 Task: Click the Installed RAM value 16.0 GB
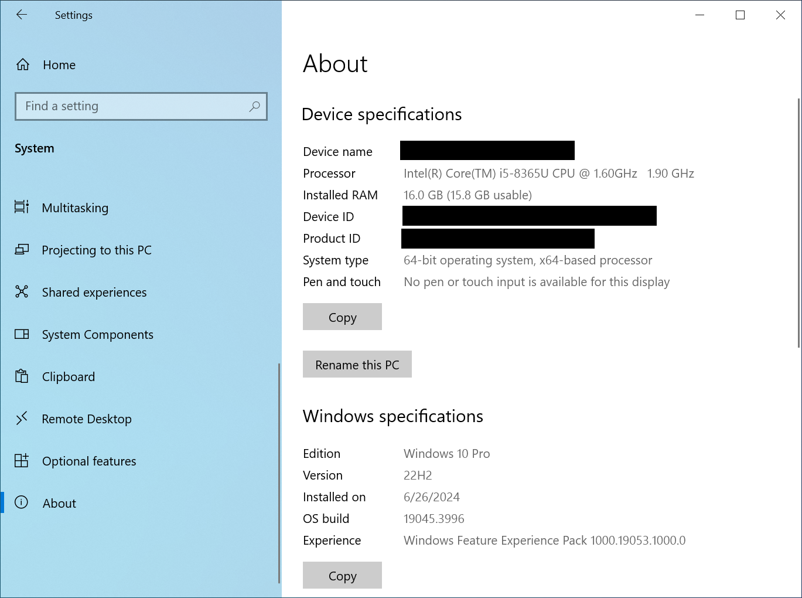(x=467, y=195)
